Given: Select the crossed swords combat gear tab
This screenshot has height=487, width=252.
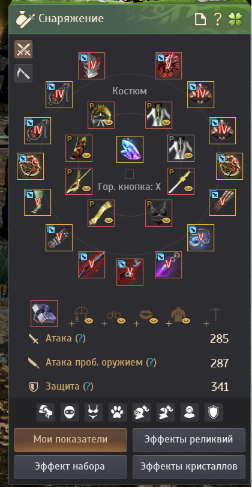Looking at the screenshot, I should (x=23, y=49).
